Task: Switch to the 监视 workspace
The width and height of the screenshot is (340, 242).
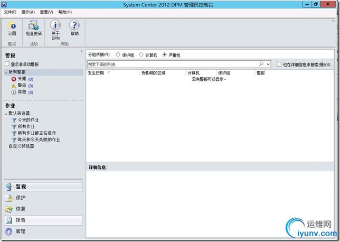Action: pos(43,187)
